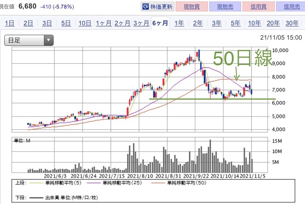Refresh the quote with the 株価更新 label
The width and height of the screenshot is (305, 204).
pyautogui.click(x=161, y=7)
